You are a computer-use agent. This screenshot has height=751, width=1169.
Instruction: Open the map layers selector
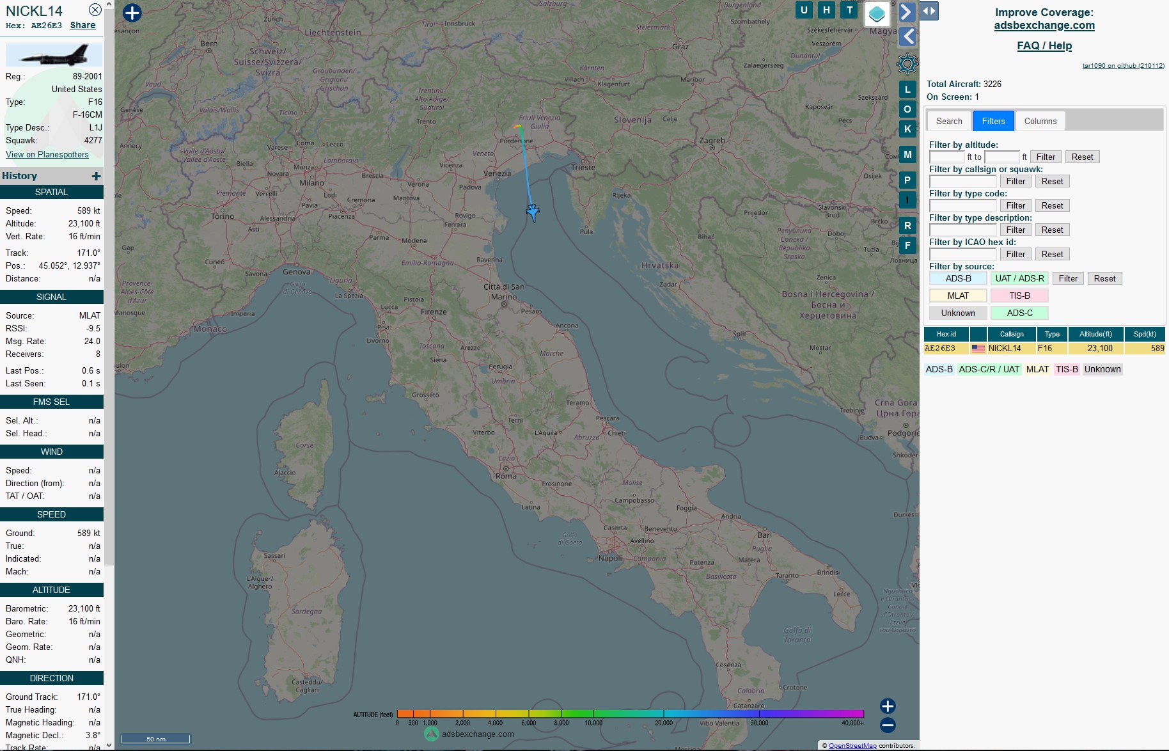pos(877,14)
